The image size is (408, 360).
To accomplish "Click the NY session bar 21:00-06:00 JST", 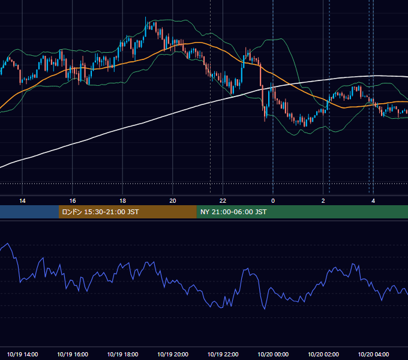I will coord(302,212).
